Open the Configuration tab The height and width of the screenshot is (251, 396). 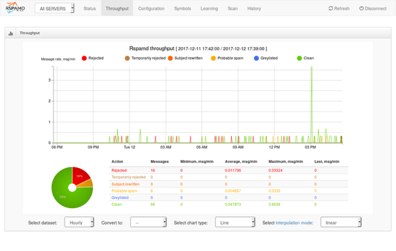pyautogui.click(x=151, y=8)
